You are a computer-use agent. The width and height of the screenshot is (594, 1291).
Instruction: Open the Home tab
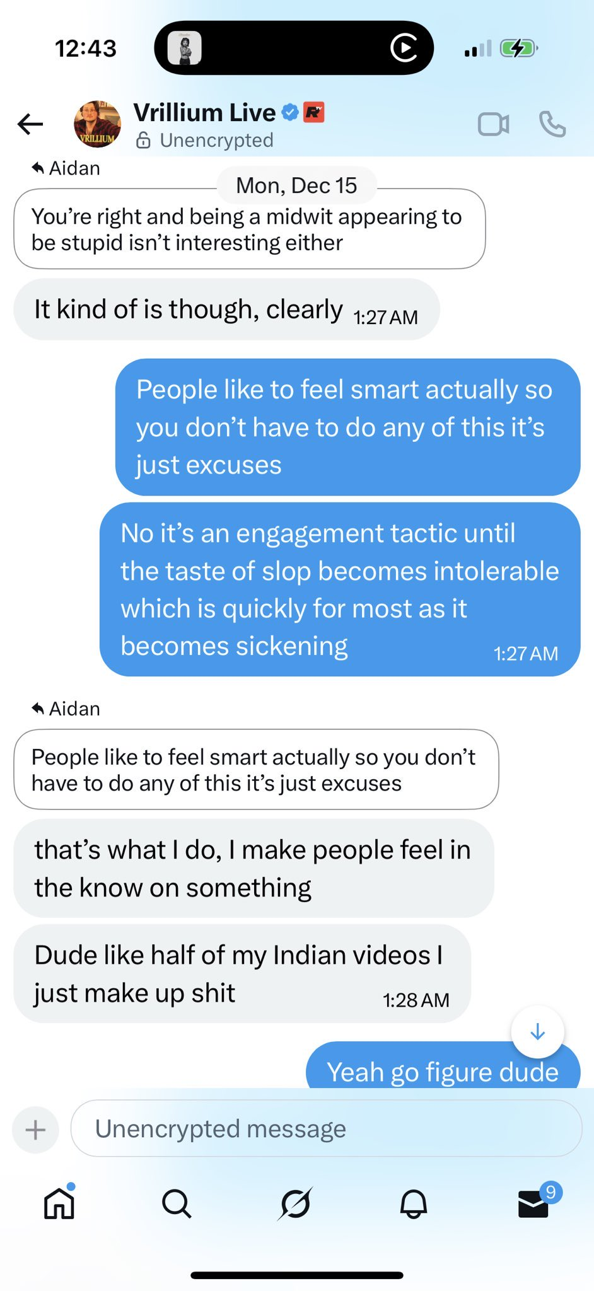pyautogui.click(x=59, y=1203)
